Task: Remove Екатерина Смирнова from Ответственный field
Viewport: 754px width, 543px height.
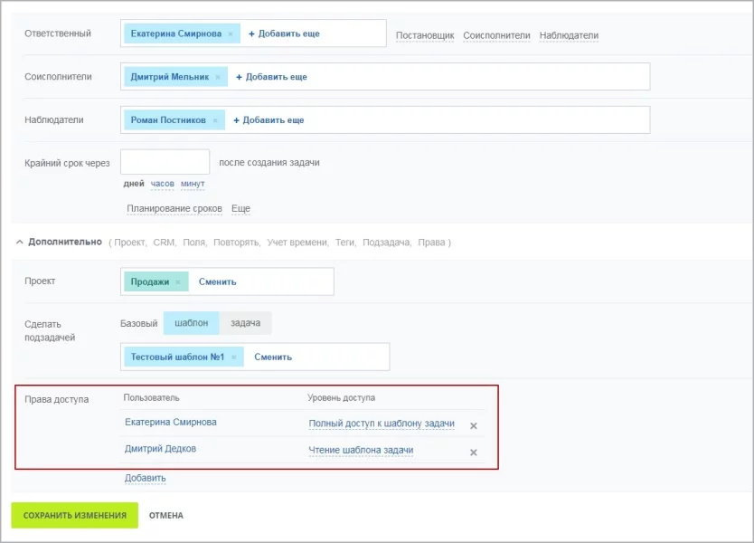Action: [x=231, y=34]
